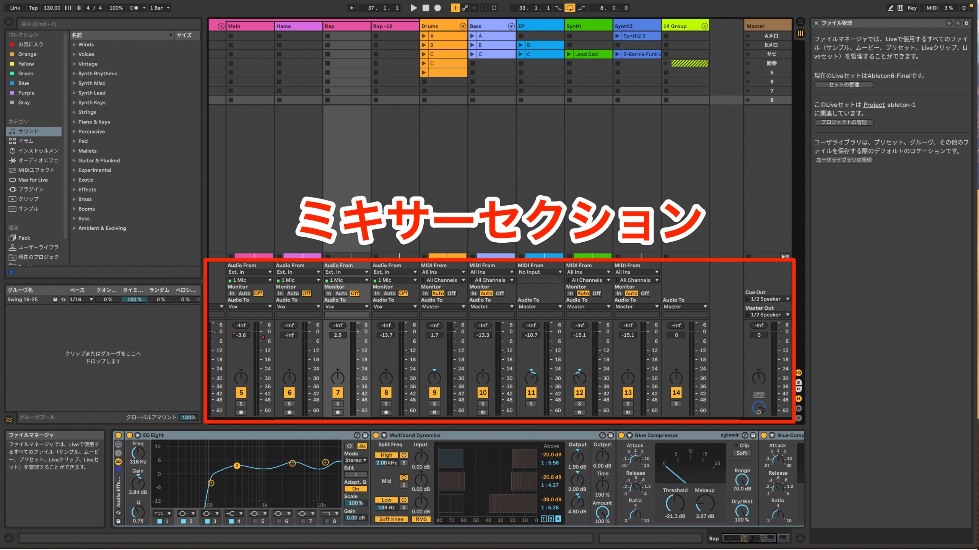Open Main track Audio From dropdown
Viewport: 979px width, 550px height.
click(250, 272)
